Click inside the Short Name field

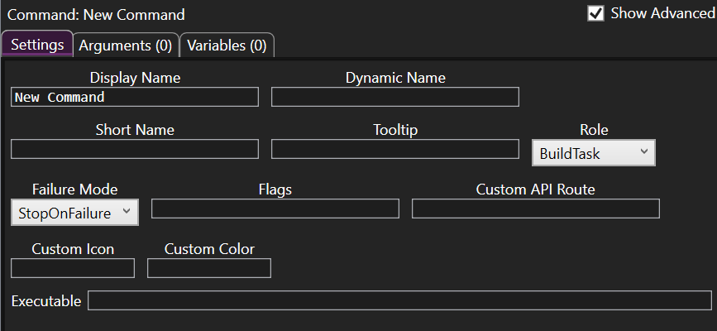click(135, 149)
